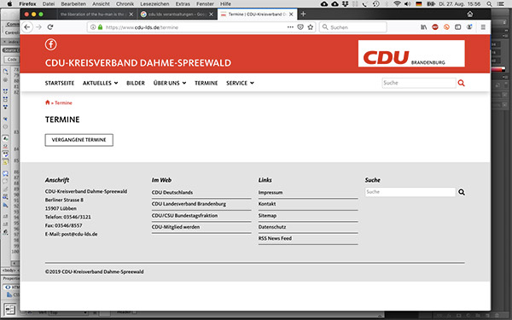
Task: Switch to the 'the liberation of the hu-man' tab
Action: 93,14
